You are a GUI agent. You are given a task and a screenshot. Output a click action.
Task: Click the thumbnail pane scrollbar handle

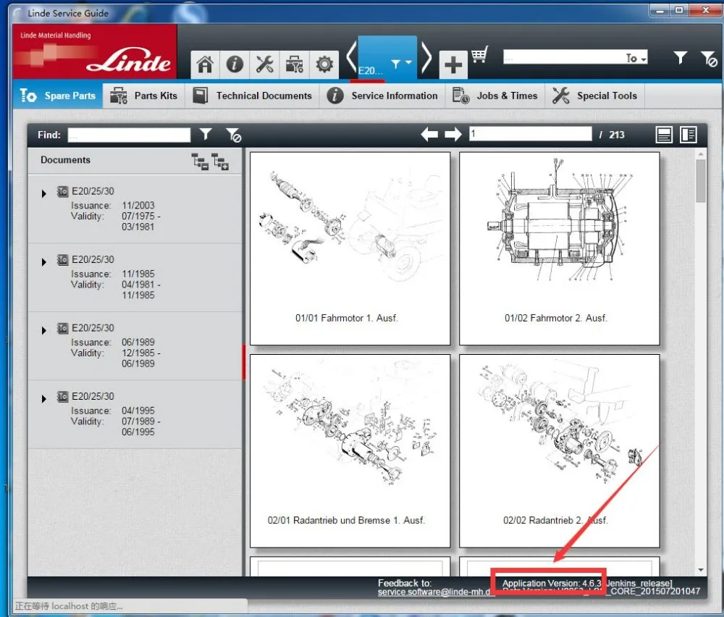(701, 181)
